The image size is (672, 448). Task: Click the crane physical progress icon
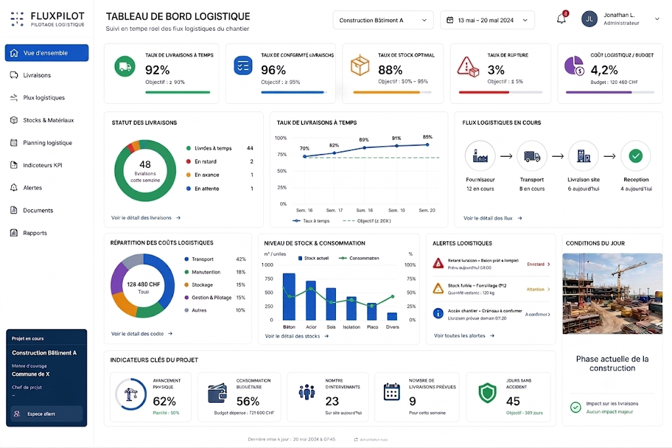131,394
